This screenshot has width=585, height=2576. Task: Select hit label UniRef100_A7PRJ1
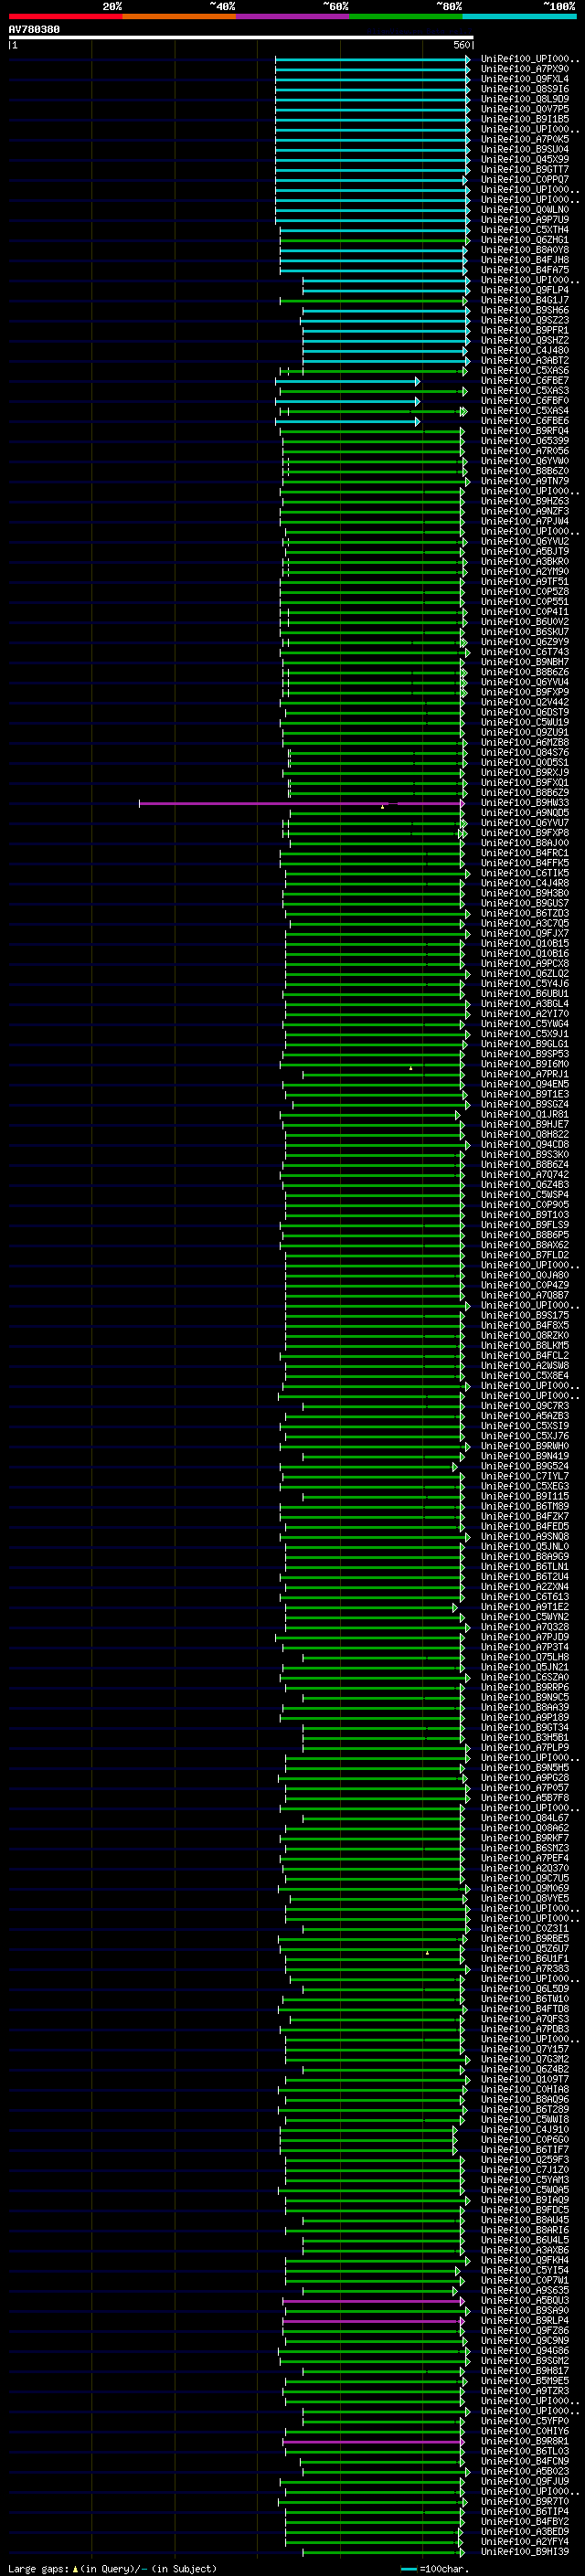click(525, 1074)
